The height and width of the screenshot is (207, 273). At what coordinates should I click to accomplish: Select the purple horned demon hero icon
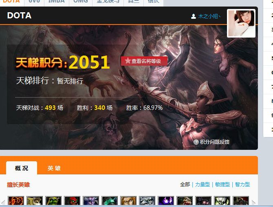tap(91, 200)
